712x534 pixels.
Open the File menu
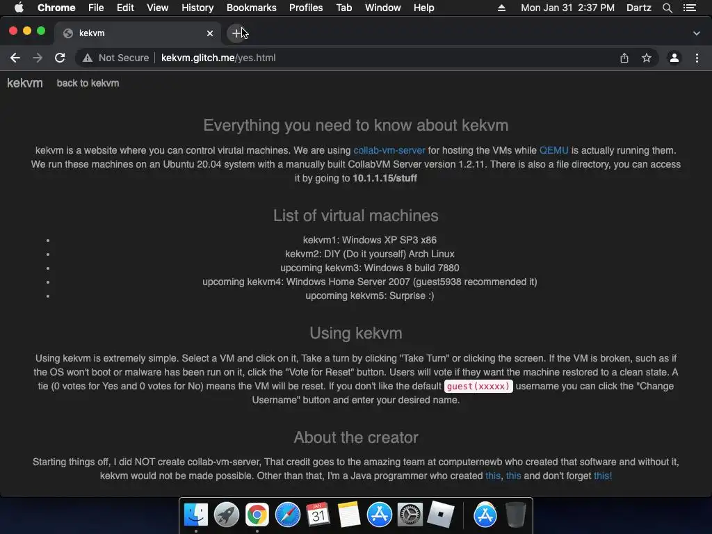(96, 8)
